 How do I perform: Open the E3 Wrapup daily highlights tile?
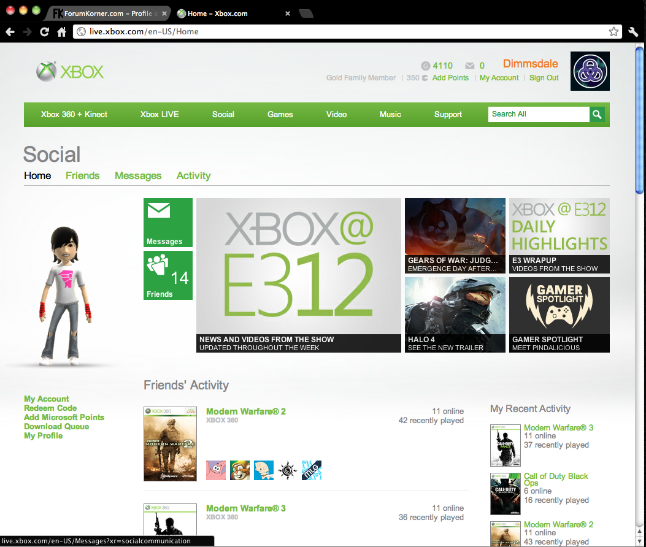point(559,235)
